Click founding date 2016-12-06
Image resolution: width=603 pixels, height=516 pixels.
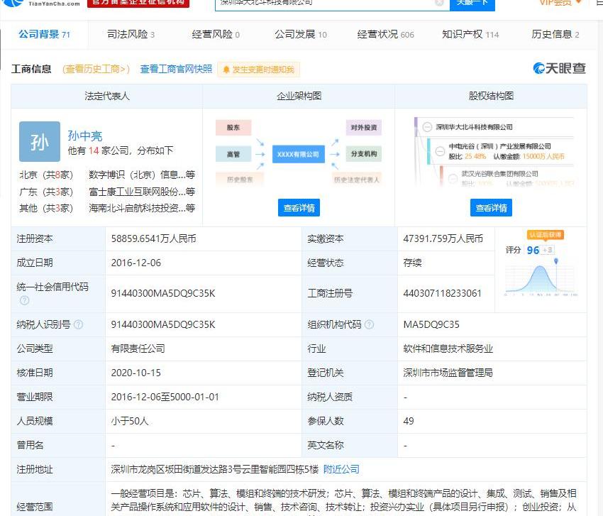click(x=135, y=263)
